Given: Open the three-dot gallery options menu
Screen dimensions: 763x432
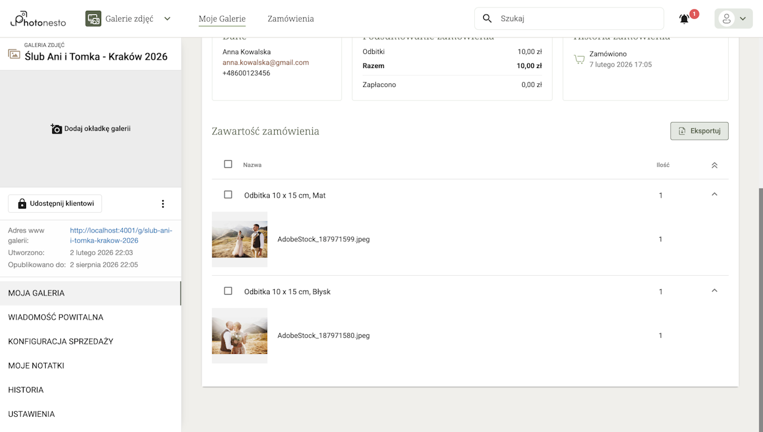Looking at the screenshot, I should coord(163,204).
